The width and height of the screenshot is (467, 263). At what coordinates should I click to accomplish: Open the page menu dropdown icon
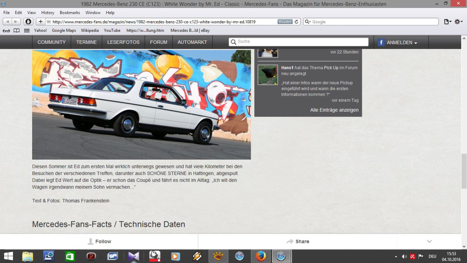point(448,22)
